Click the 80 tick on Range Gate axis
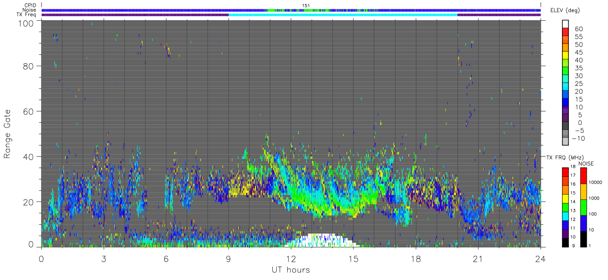This screenshot has width=608, height=280. (29, 66)
